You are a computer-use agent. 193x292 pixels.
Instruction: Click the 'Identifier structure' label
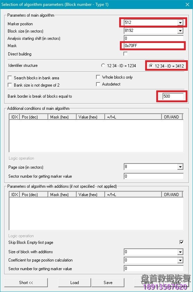tap(23, 65)
